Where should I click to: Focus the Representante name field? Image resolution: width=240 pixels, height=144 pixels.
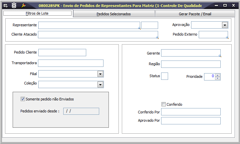[x=89, y=25]
